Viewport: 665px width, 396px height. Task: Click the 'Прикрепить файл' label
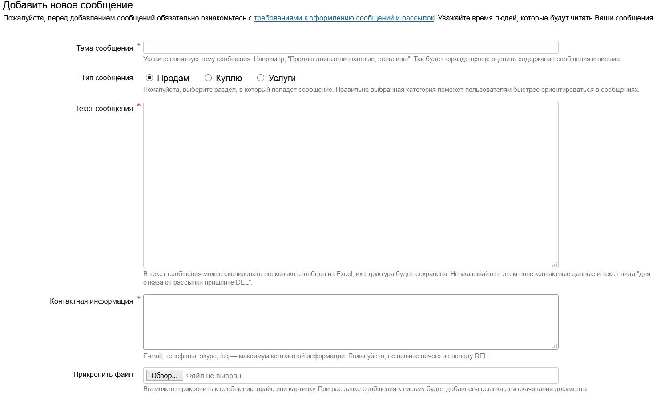[x=103, y=375]
